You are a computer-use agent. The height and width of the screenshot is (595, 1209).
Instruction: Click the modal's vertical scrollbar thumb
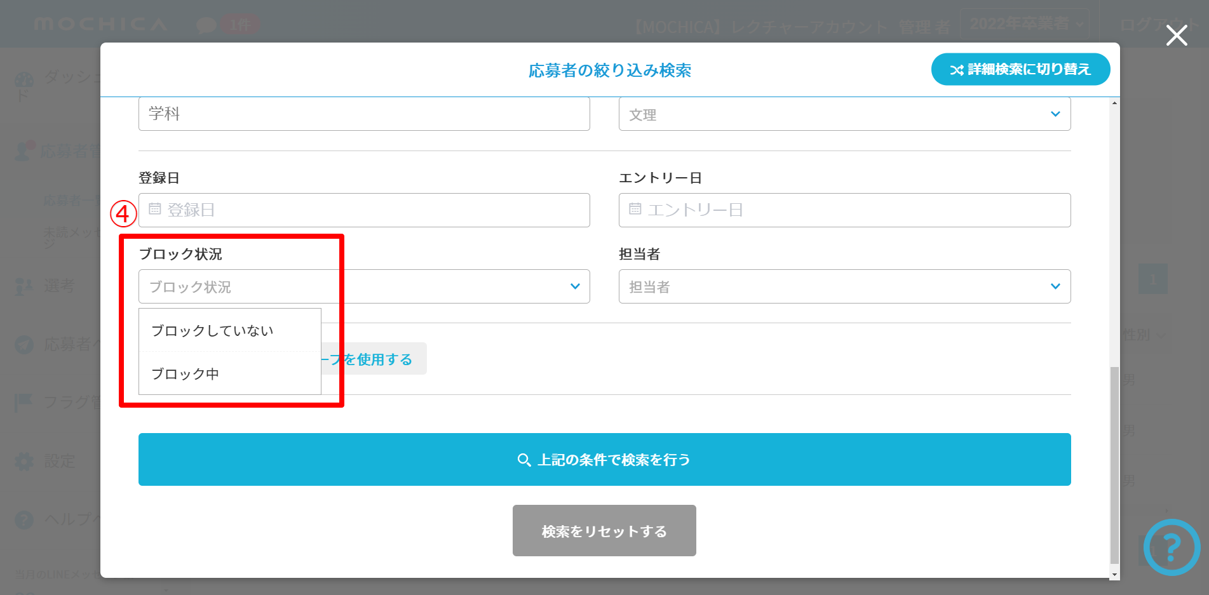1114,464
